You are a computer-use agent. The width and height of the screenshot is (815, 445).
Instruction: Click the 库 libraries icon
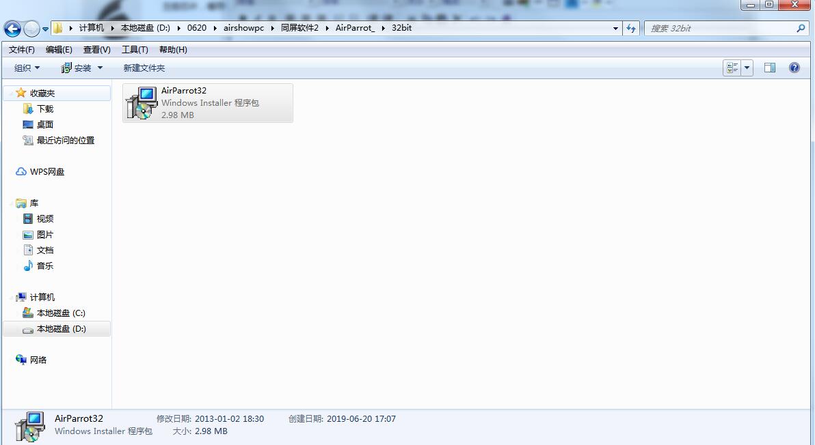click(x=21, y=203)
